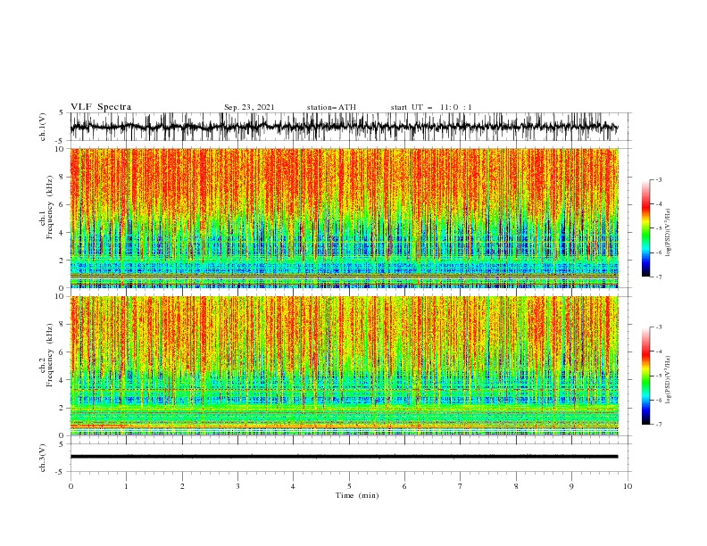Click the ch.2 PSD color scale bar
The image size is (707, 546).
pos(645,376)
